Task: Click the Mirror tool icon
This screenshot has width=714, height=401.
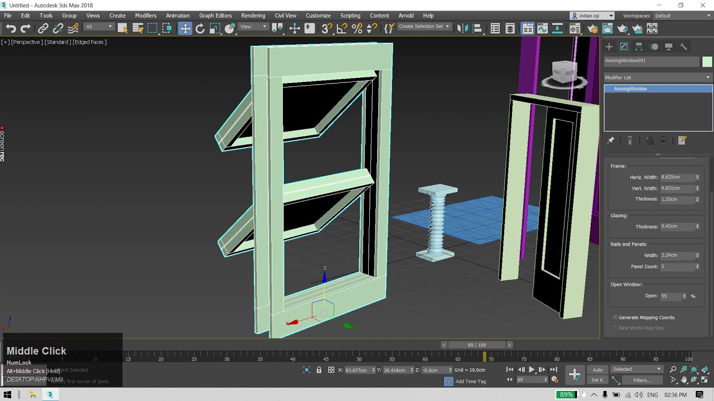Action: 462,28
